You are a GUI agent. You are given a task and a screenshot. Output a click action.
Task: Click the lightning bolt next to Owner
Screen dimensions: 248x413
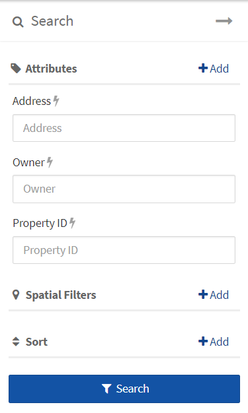(x=50, y=162)
